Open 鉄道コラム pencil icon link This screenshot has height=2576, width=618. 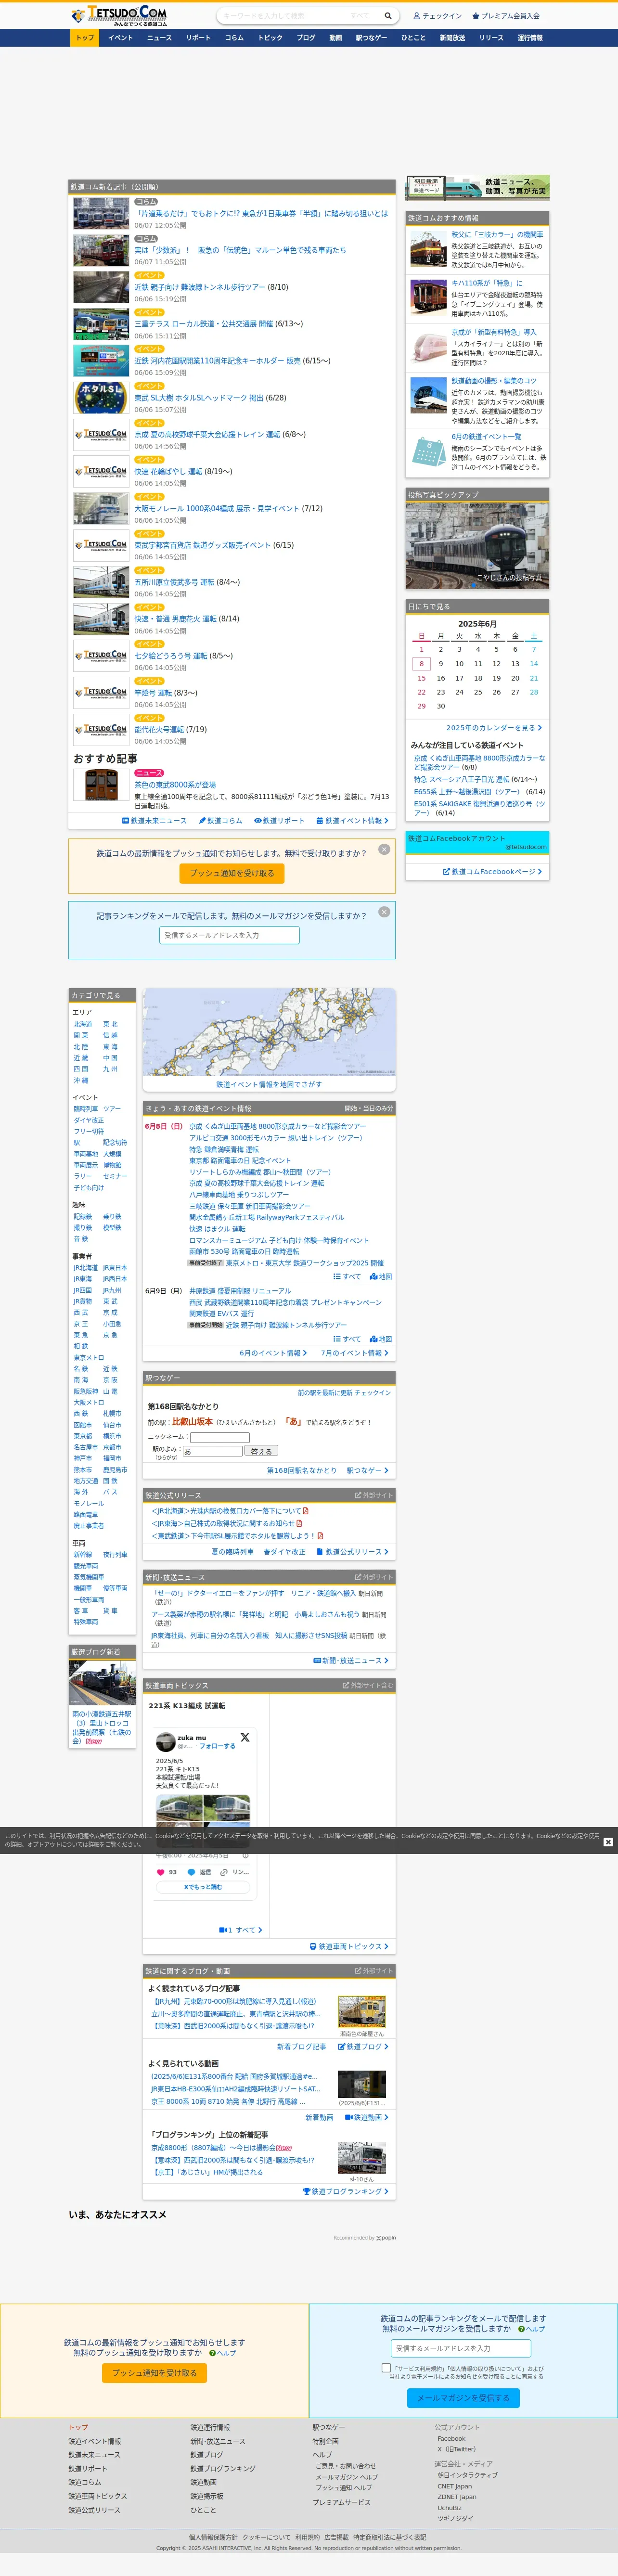tap(220, 820)
